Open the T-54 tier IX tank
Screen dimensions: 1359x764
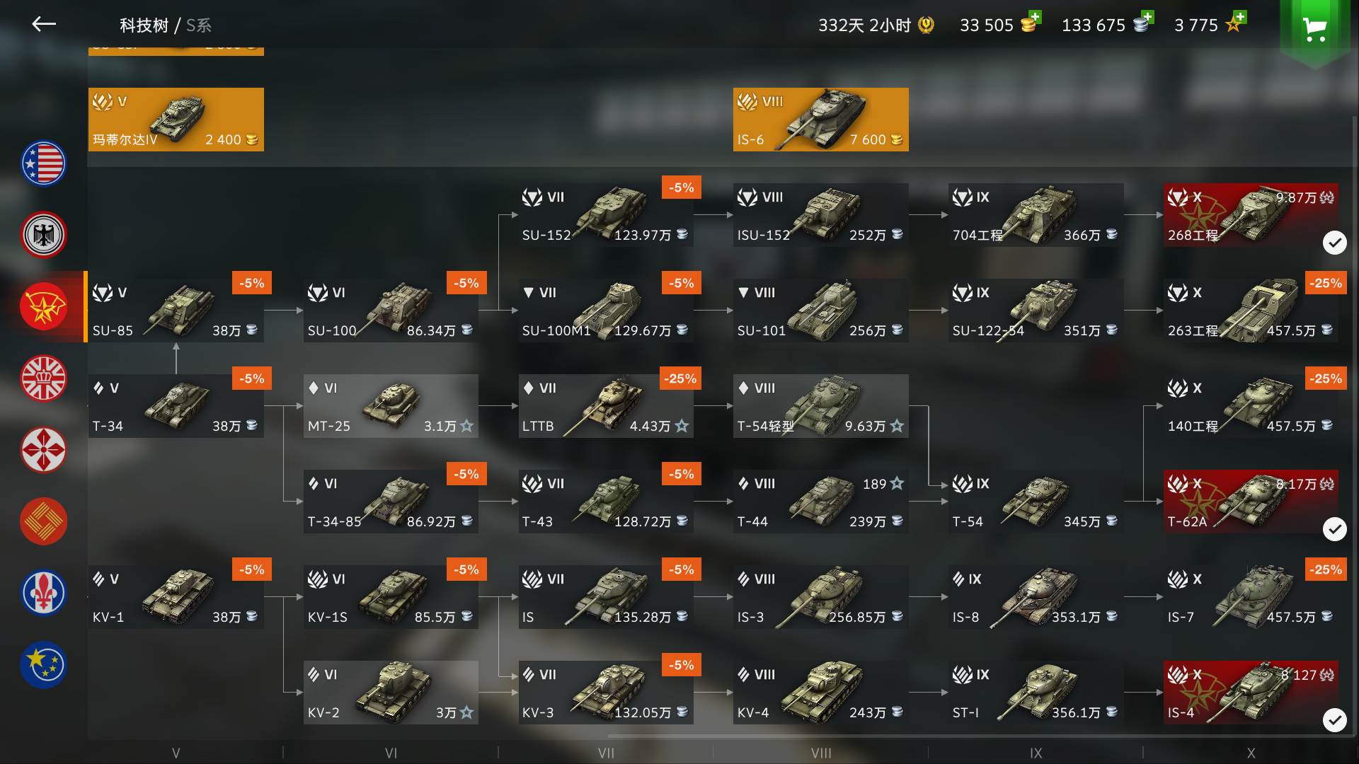(x=1036, y=502)
